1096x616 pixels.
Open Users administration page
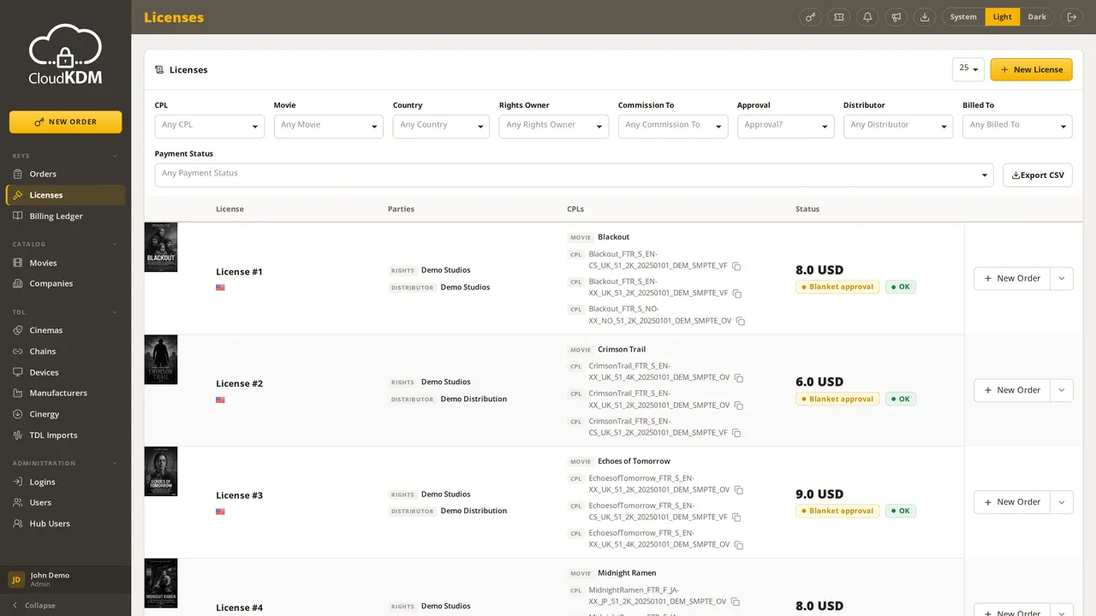[x=65, y=502]
